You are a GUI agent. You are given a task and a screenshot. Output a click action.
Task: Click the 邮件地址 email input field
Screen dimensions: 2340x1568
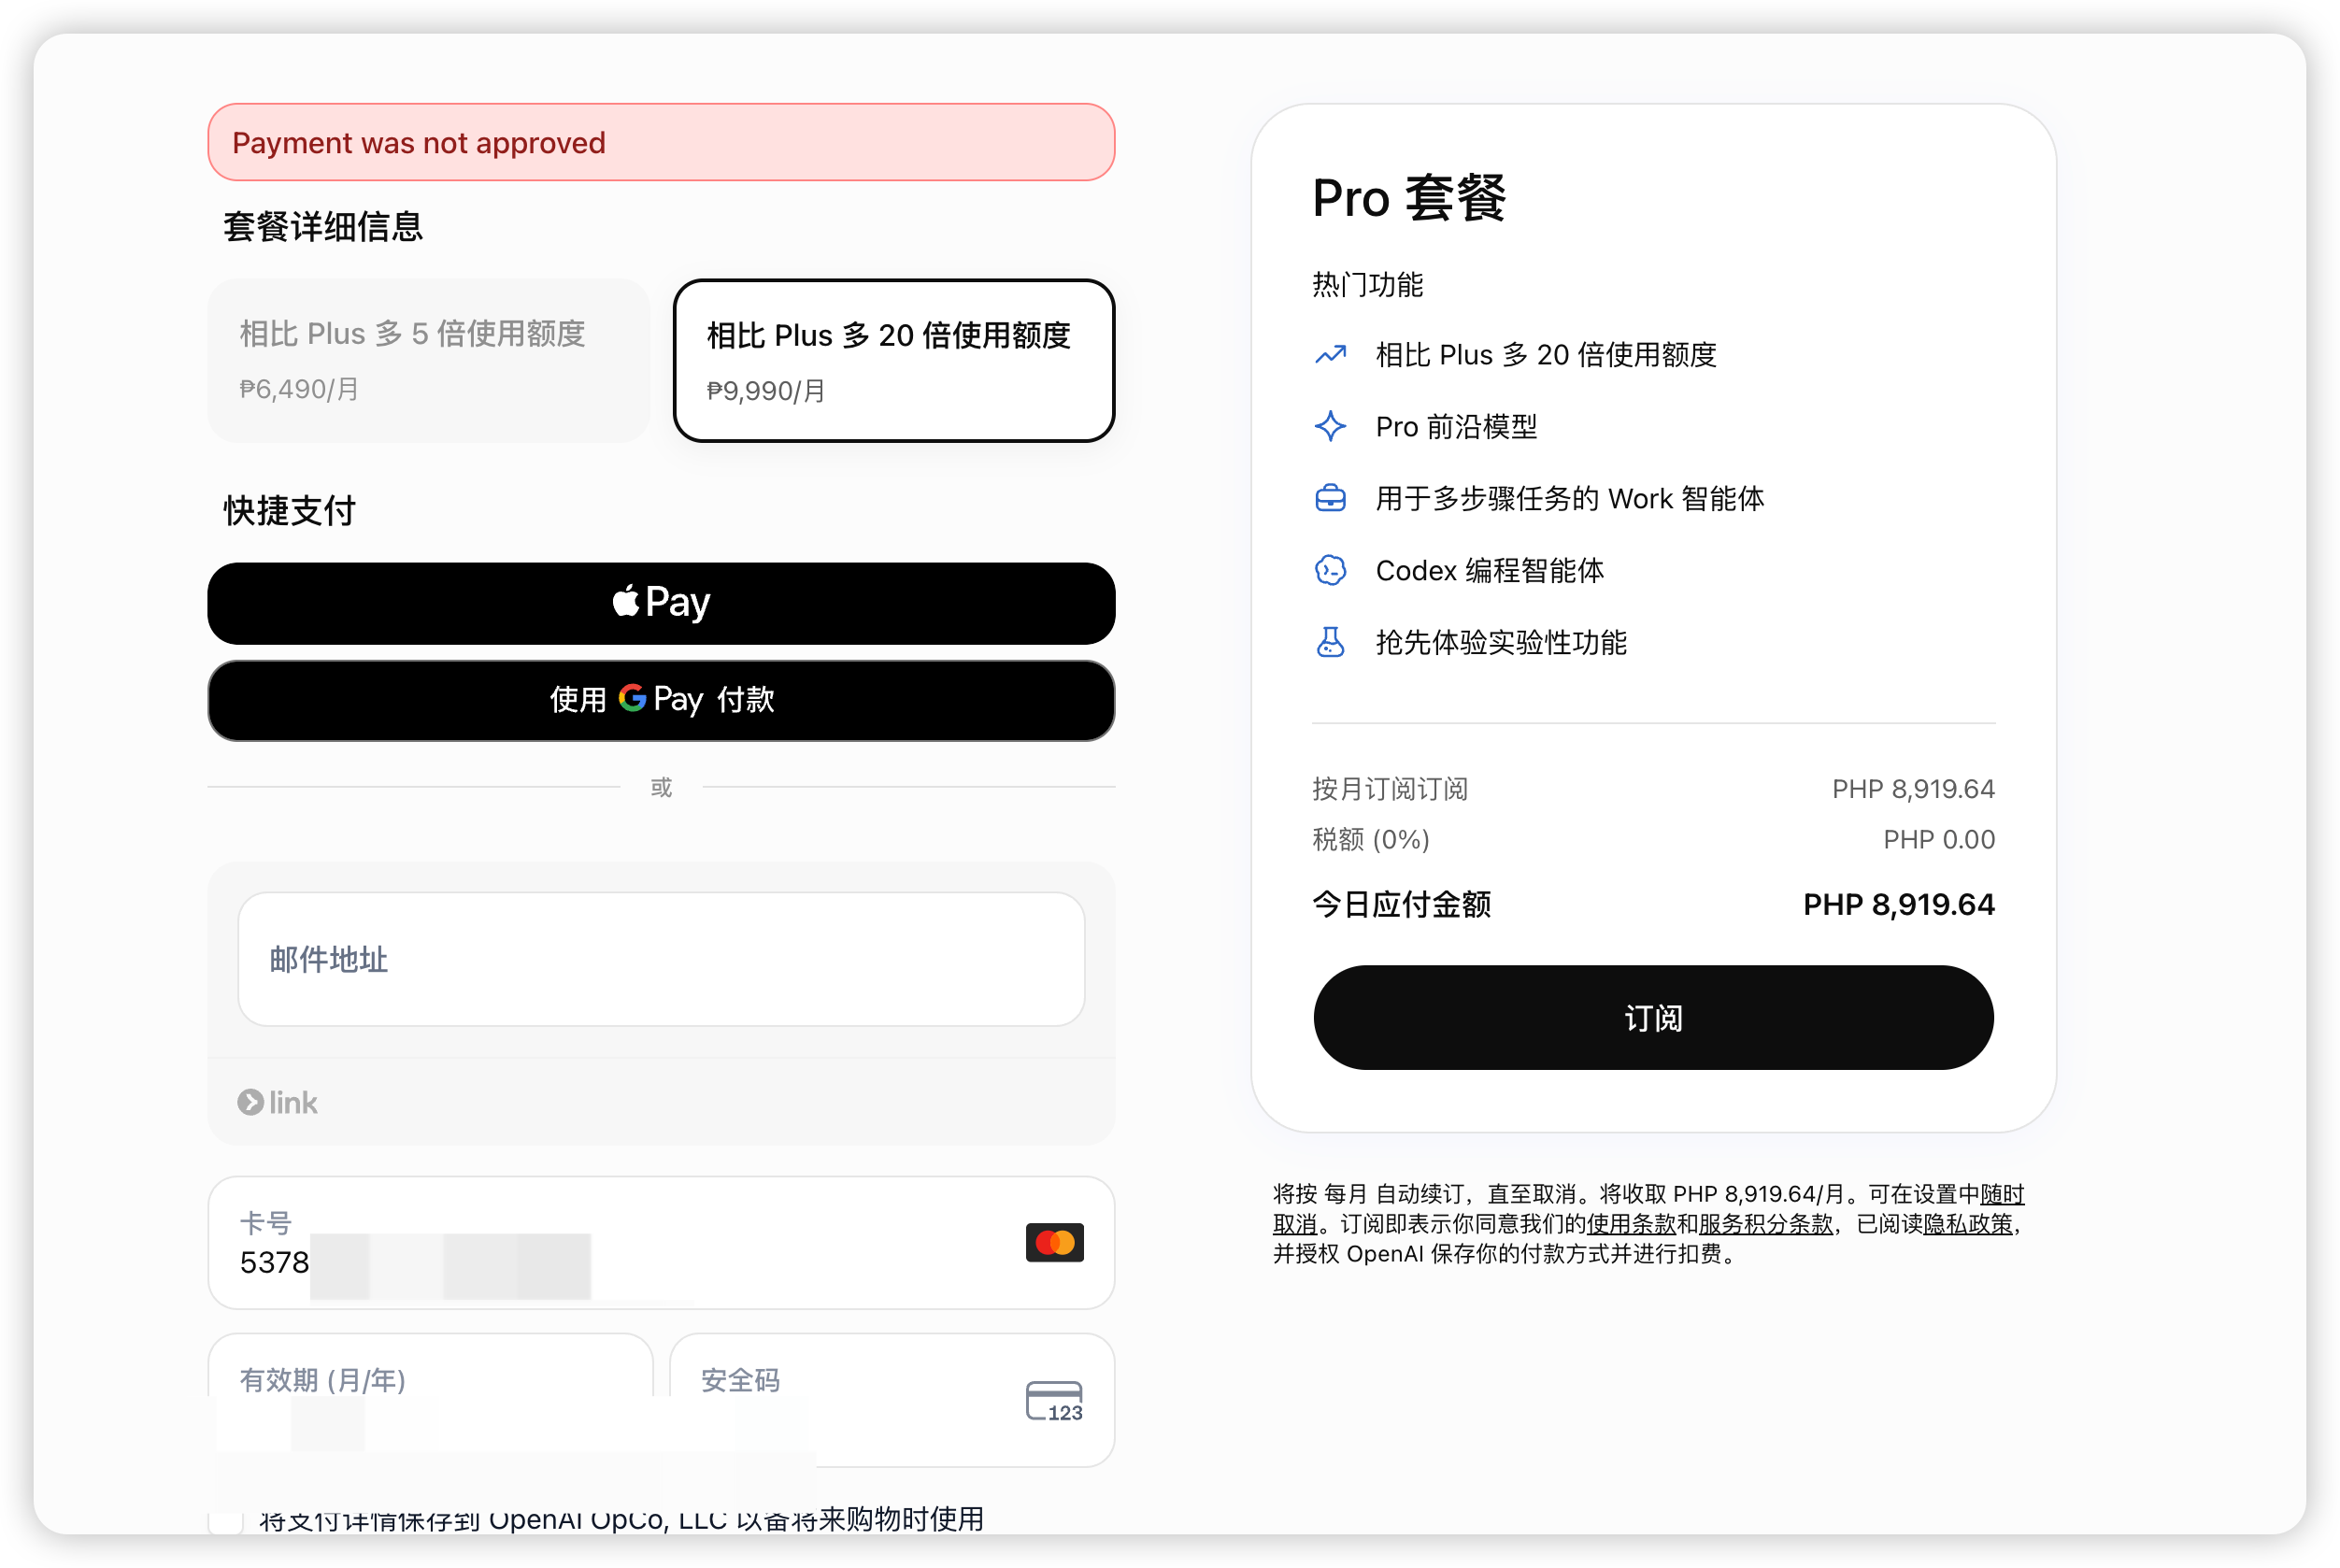(661, 958)
